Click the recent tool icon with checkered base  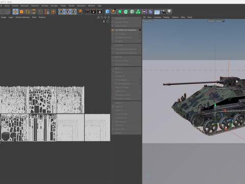[x=34, y=12]
